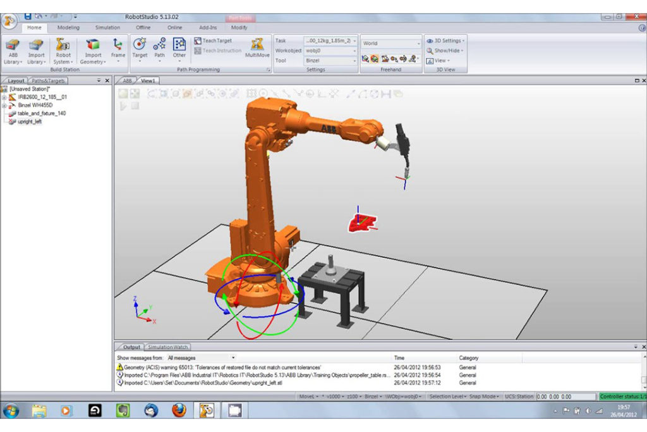
Task: Switch to the Simulation Watch tab
Action: coord(167,347)
